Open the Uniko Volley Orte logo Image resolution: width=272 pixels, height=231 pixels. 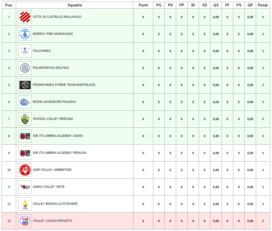25,187
